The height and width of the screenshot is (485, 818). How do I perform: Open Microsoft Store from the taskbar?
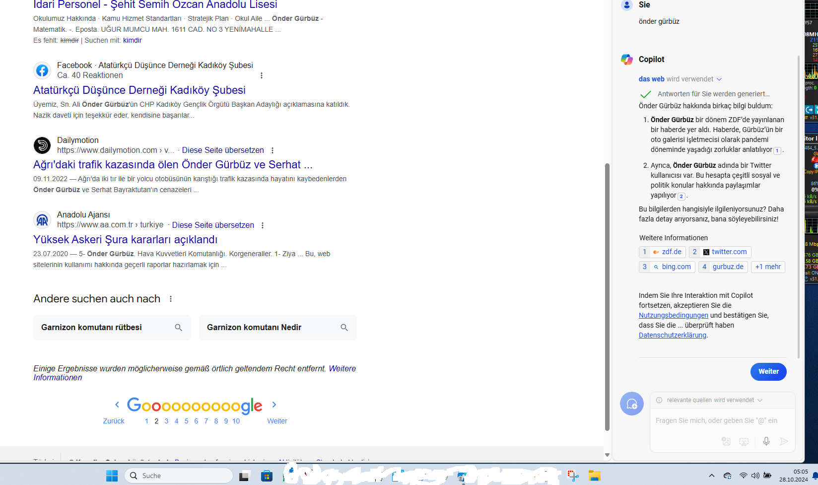click(267, 476)
